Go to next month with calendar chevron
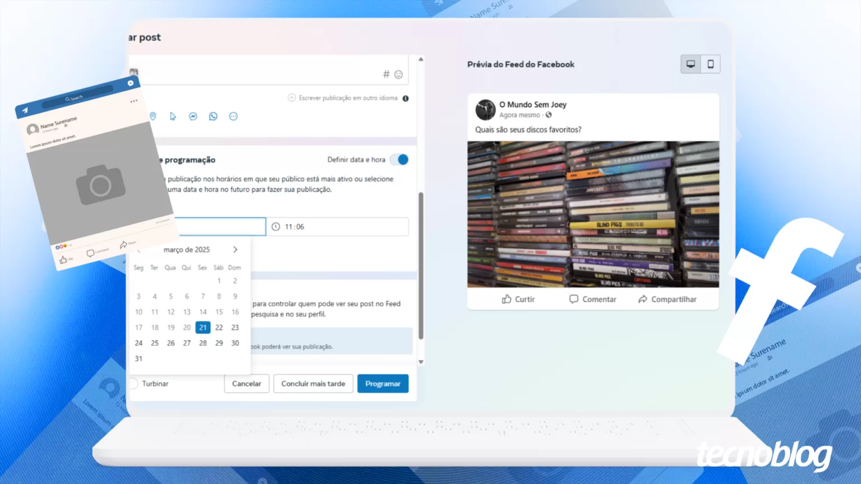861x484 pixels. (x=235, y=249)
